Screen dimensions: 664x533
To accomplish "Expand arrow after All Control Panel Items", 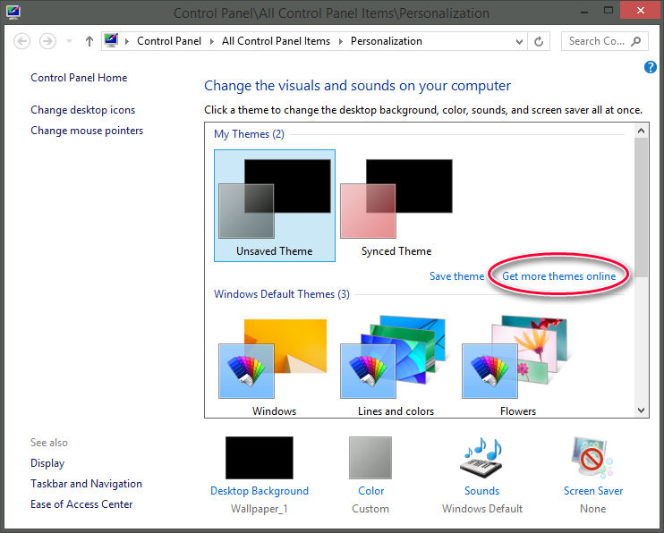I will coord(340,41).
